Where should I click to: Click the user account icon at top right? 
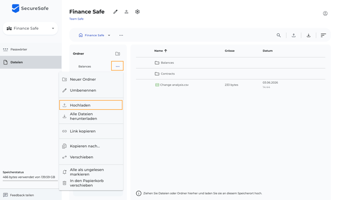pos(325,13)
